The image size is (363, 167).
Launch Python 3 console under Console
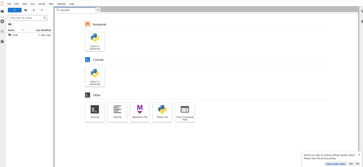click(x=95, y=77)
